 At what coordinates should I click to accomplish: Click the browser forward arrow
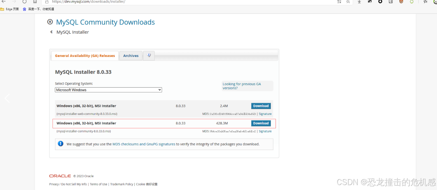(x=14, y=2)
